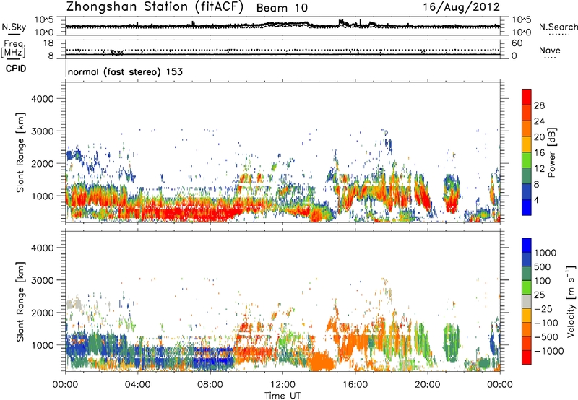Image resolution: width=578 pixels, height=400 pixels.
Task: Click the gray velocity patch near 2200 km
Action: tap(74, 305)
